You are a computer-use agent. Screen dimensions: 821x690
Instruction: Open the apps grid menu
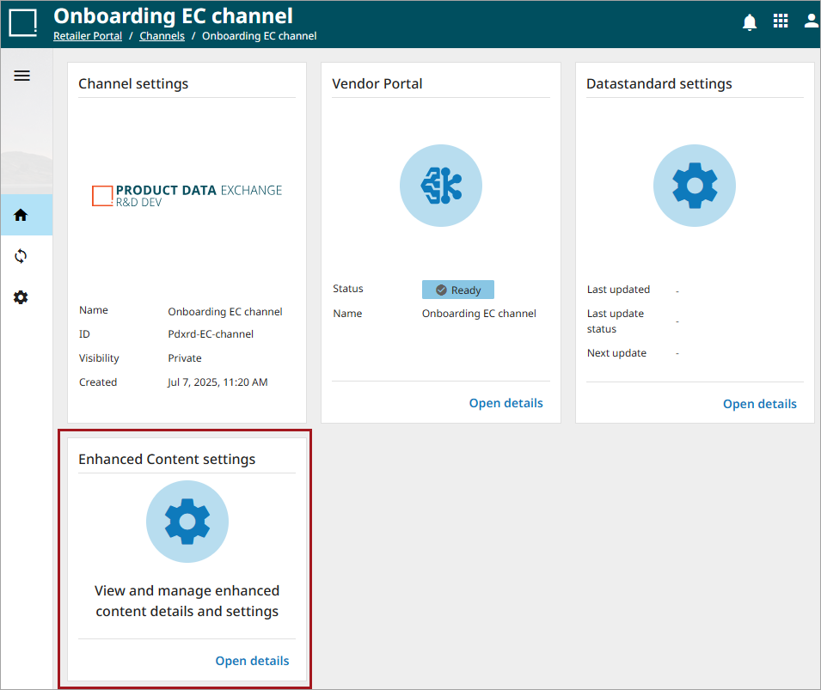781,21
